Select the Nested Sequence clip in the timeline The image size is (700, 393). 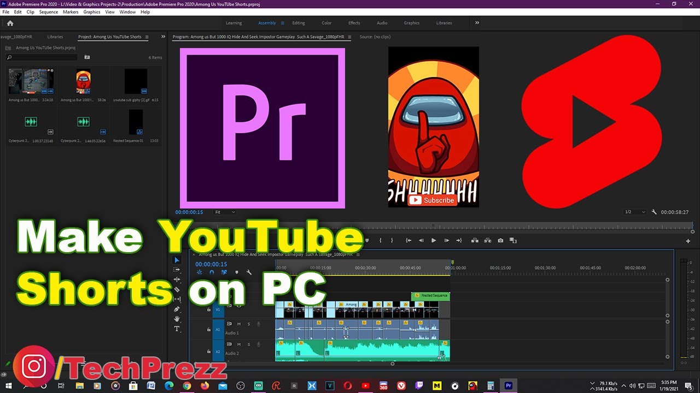pos(430,295)
